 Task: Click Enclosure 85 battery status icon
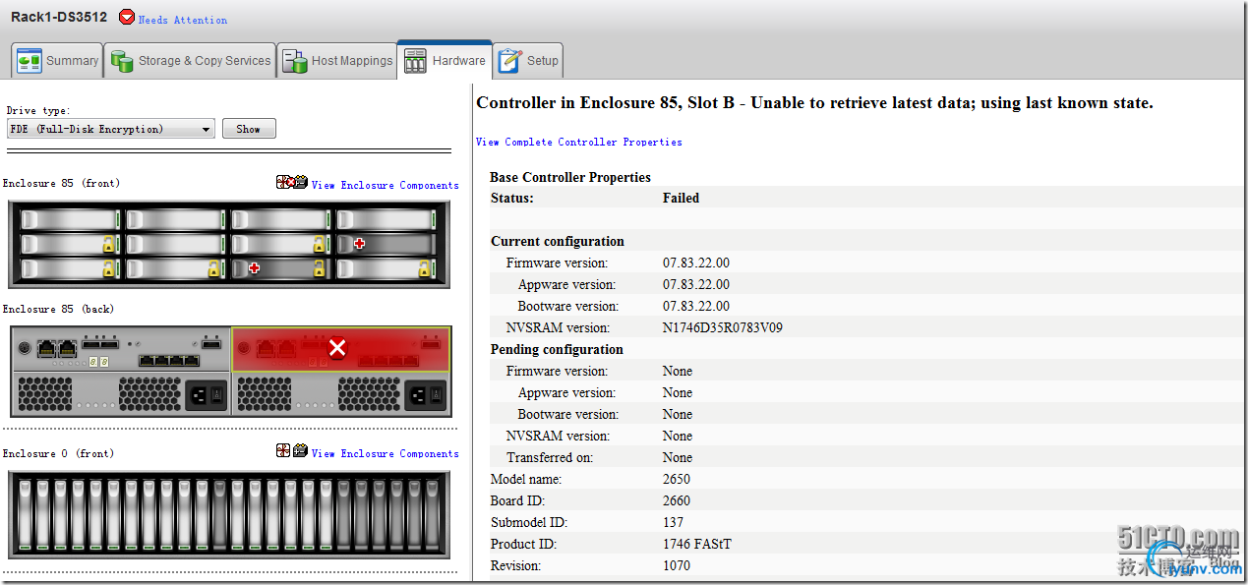tap(300, 183)
